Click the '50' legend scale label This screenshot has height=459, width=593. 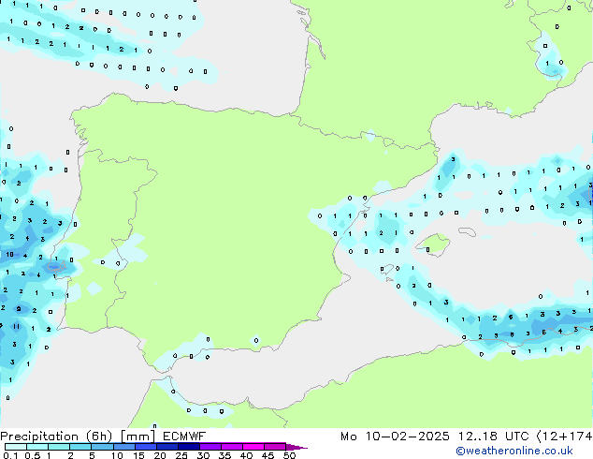(x=289, y=455)
